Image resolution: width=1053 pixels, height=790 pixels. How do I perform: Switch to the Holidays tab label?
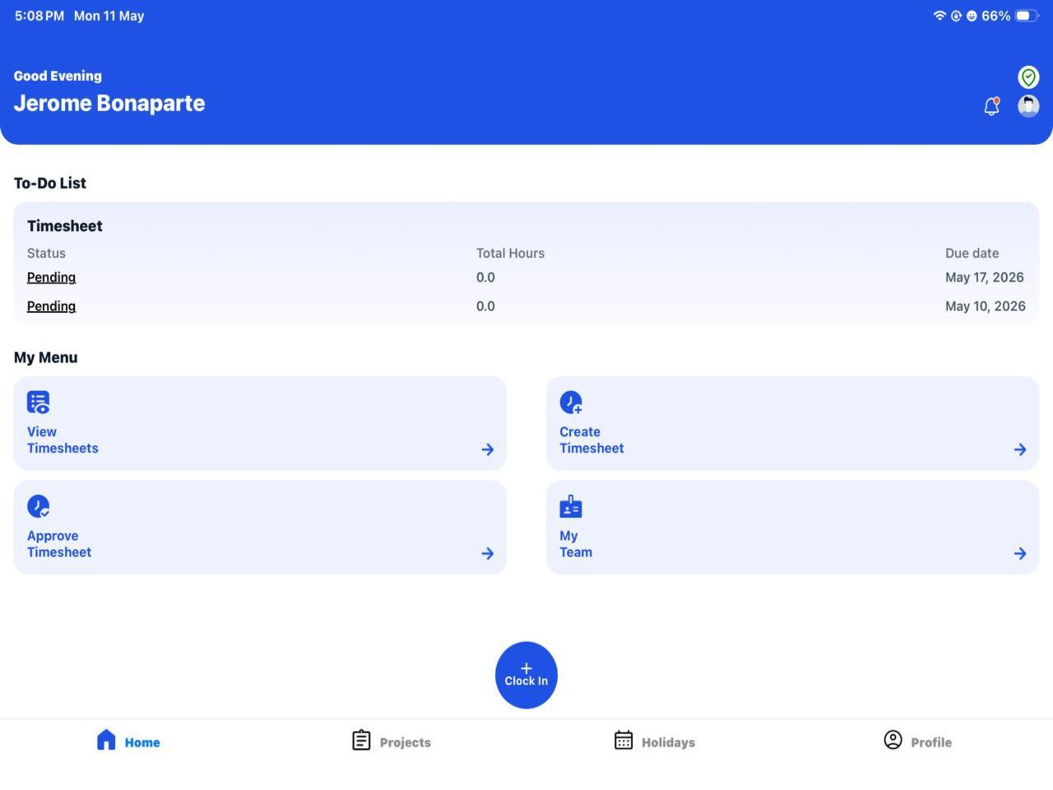point(668,743)
